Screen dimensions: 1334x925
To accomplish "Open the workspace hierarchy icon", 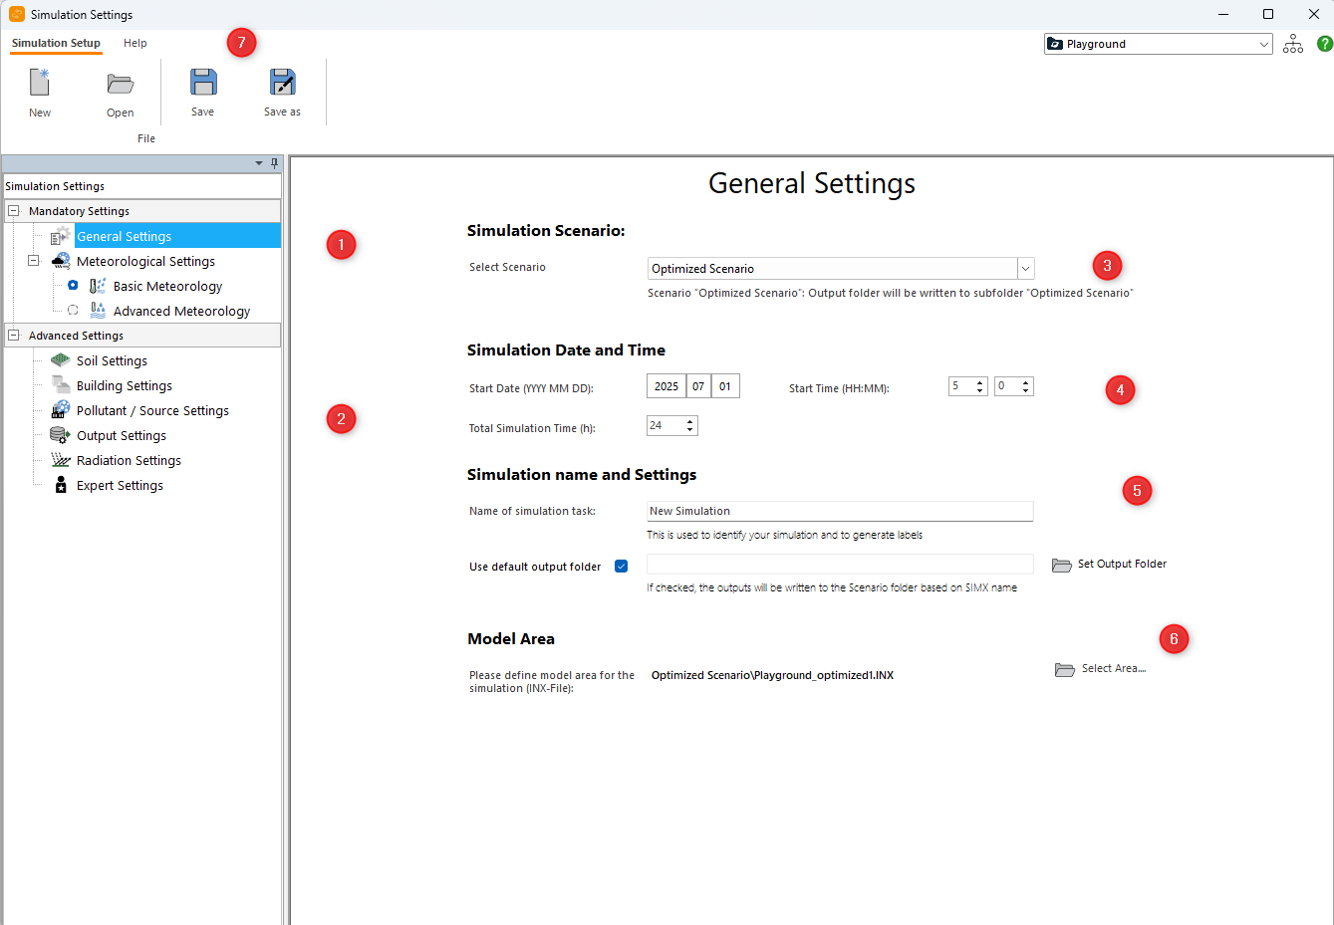I will [x=1293, y=44].
